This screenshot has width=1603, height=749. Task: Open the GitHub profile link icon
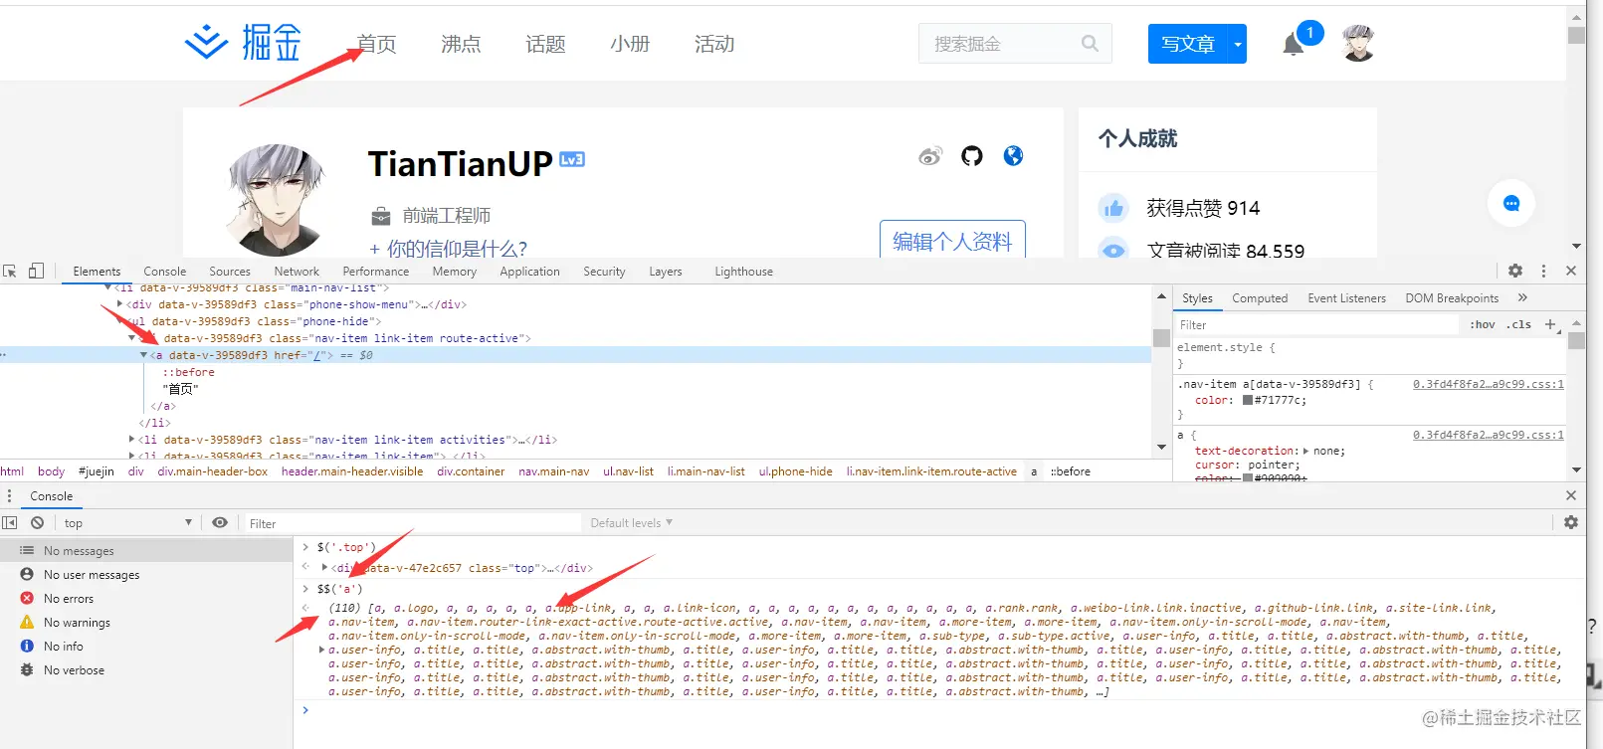(972, 156)
